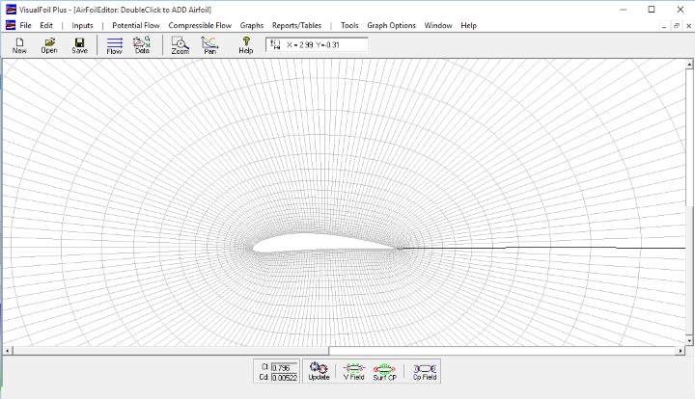
Task: Click the airfoil shape in the grid
Action: [326, 244]
